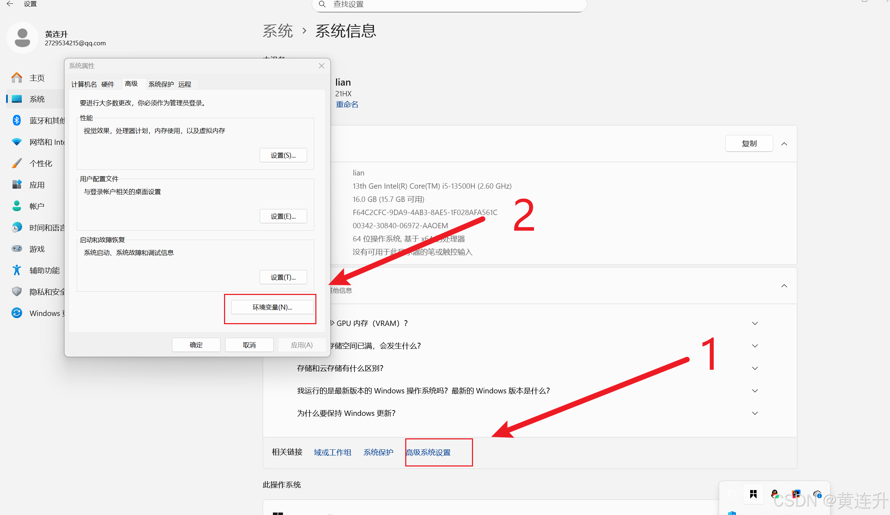The image size is (890, 515).
Task: Click the QQ penguin tray icon
Action: click(x=774, y=494)
